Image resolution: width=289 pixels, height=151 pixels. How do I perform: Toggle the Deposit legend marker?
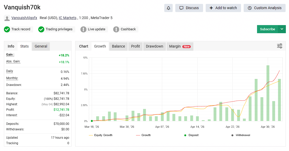click(x=192, y=135)
